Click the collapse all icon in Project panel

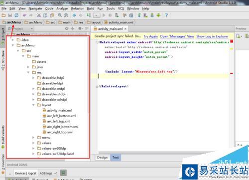[72, 28]
